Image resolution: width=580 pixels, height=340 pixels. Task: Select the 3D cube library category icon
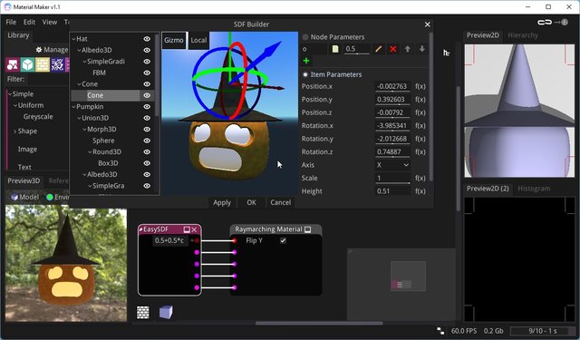(x=27, y=64)
